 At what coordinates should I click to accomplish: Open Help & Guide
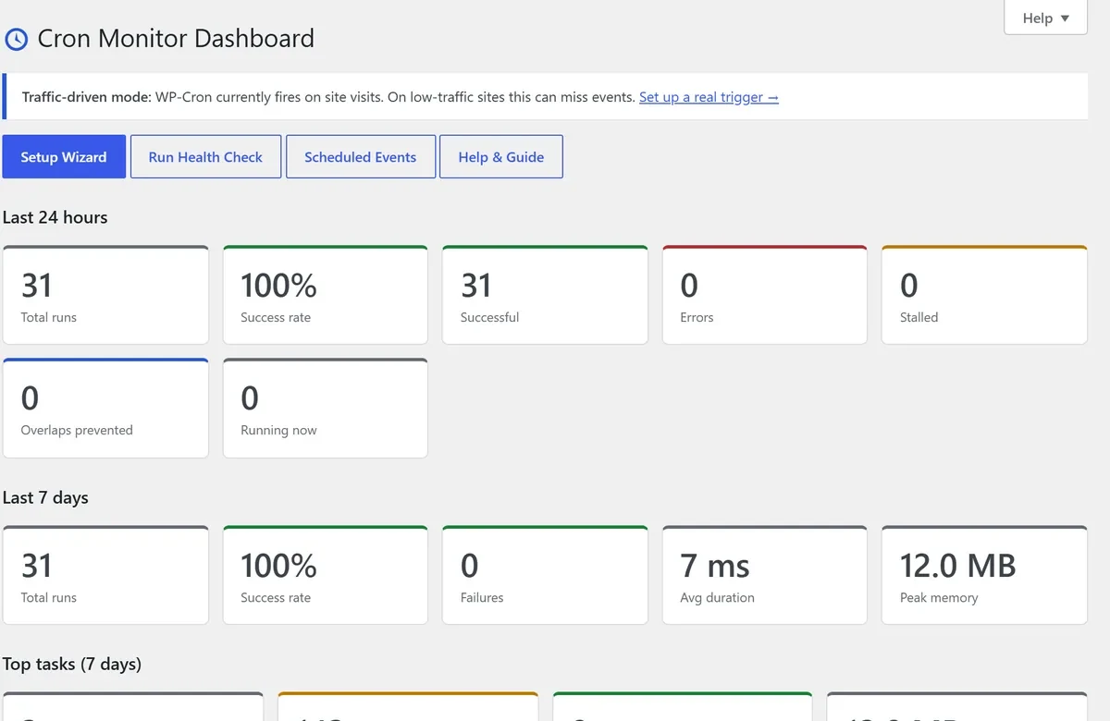pos(501,157)
